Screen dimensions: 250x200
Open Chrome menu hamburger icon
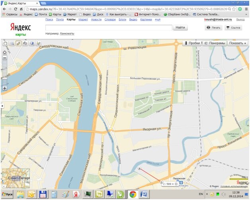[x=246, y=9]
